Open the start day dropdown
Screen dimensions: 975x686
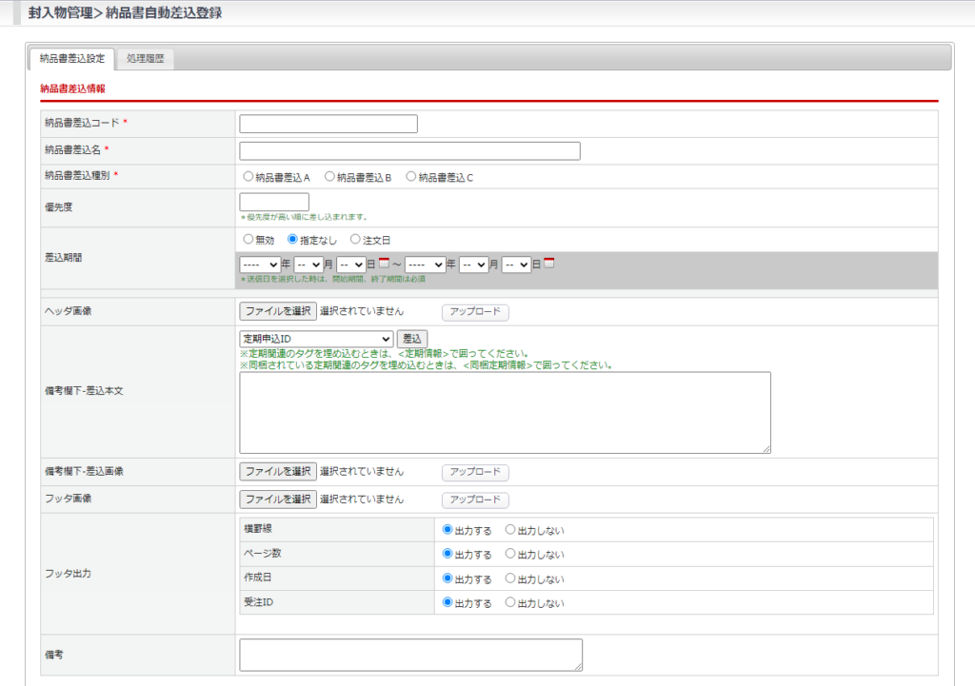(350, 265)
